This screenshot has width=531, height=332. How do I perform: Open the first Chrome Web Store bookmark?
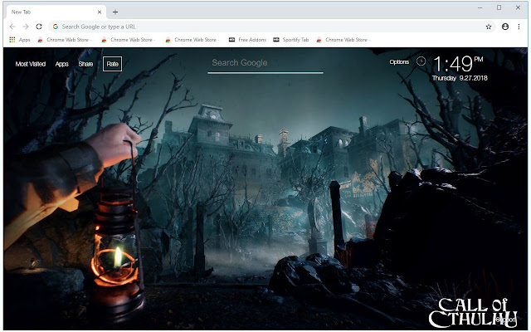point(65,40)
